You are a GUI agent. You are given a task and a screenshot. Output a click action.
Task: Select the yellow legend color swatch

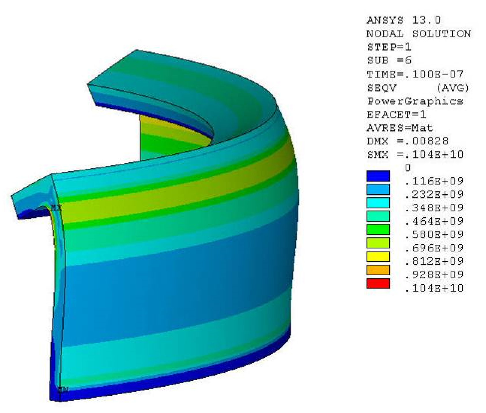coord(378,257)
